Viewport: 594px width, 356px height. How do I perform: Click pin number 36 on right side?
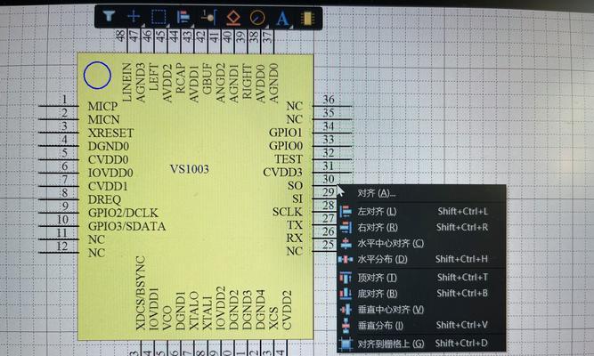click(x=329, y=99)
